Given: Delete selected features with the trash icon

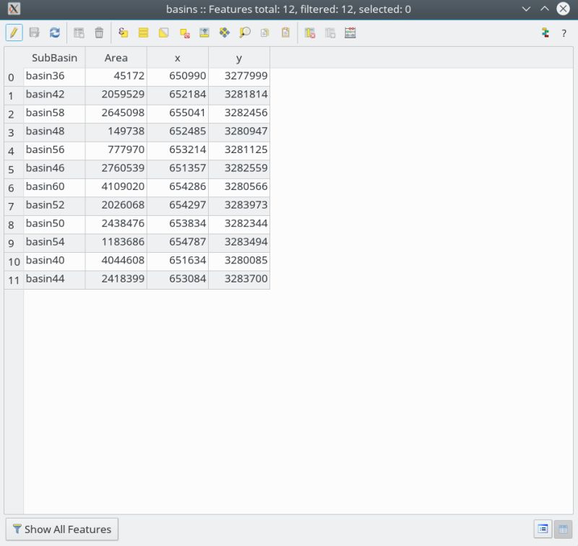Looking at the screenshot, I should 99,32.
